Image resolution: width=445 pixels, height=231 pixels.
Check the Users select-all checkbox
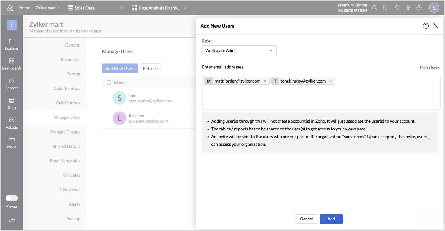[109, 83]
